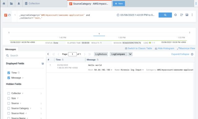Image resolution: width=198 pixels, height=119 pixels.
Task: Click the + New tab button
Action: click(x=119, y=3)
